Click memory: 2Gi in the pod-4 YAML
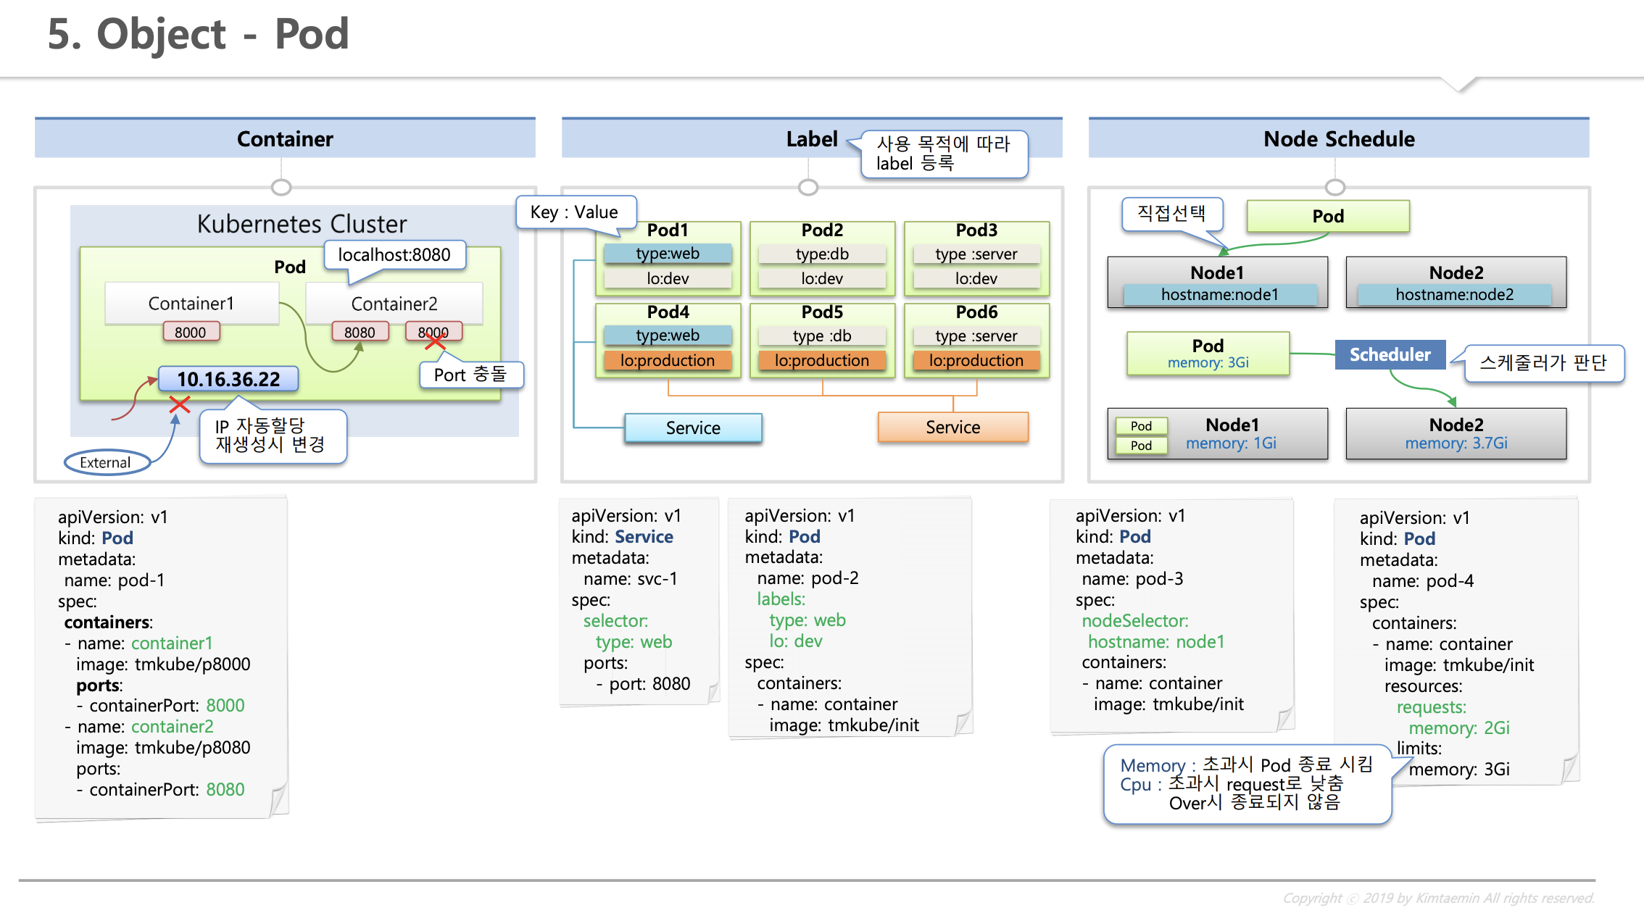The width and height of the screenshot is (1644, 913). tap(1459, 728)
